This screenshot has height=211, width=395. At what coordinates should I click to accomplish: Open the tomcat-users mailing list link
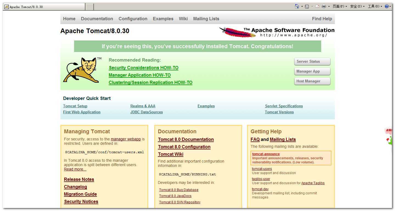262,169
